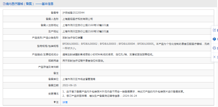Click the 备案号 label cell

[x=32, y=13]
